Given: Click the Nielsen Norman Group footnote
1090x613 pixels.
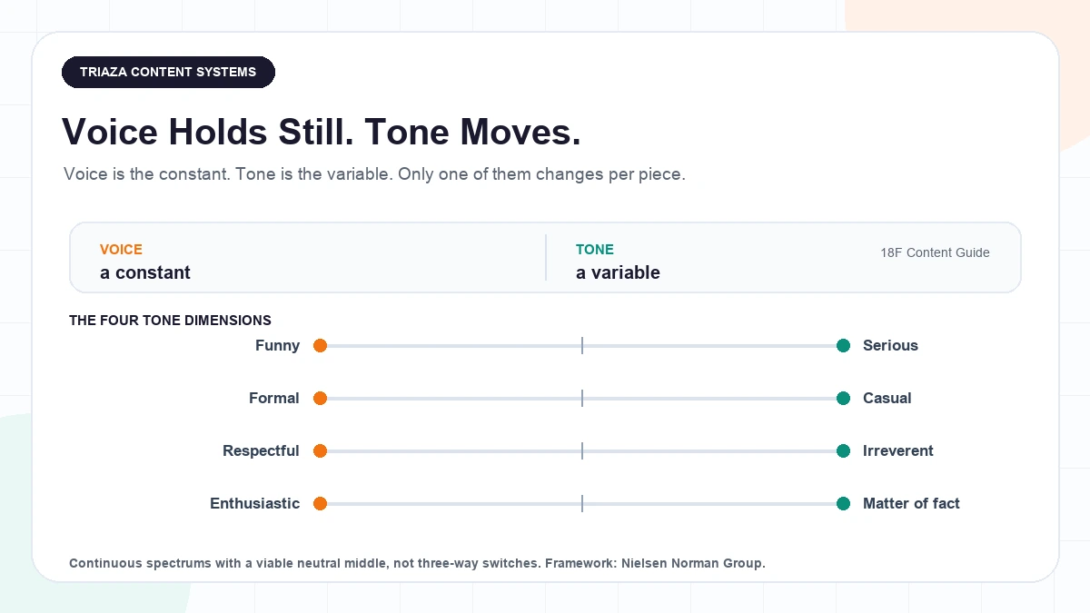Looking at the screenshot, I should pyautogui.click(x=417, y=563).
